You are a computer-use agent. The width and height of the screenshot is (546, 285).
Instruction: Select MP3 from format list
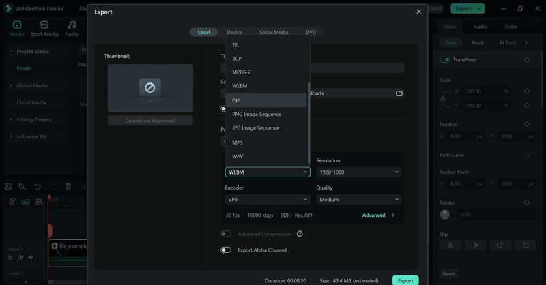tap(266, 142)
